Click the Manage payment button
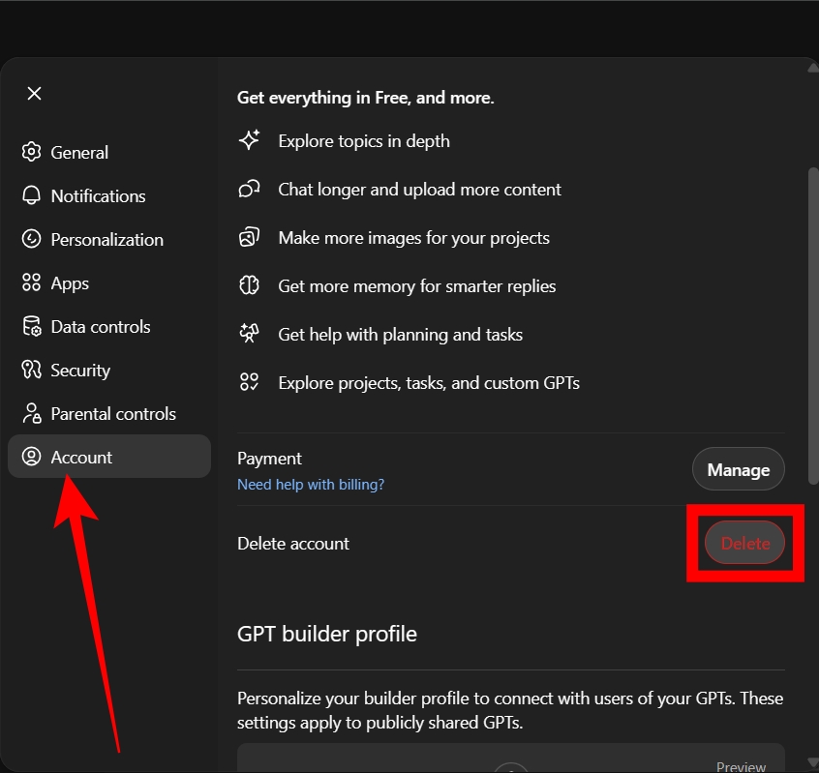Screen dimensions: 819x773 [x=738, y=469]
